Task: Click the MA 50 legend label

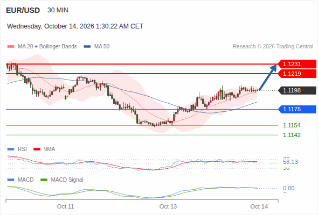Action: click(x=102, y=47)
